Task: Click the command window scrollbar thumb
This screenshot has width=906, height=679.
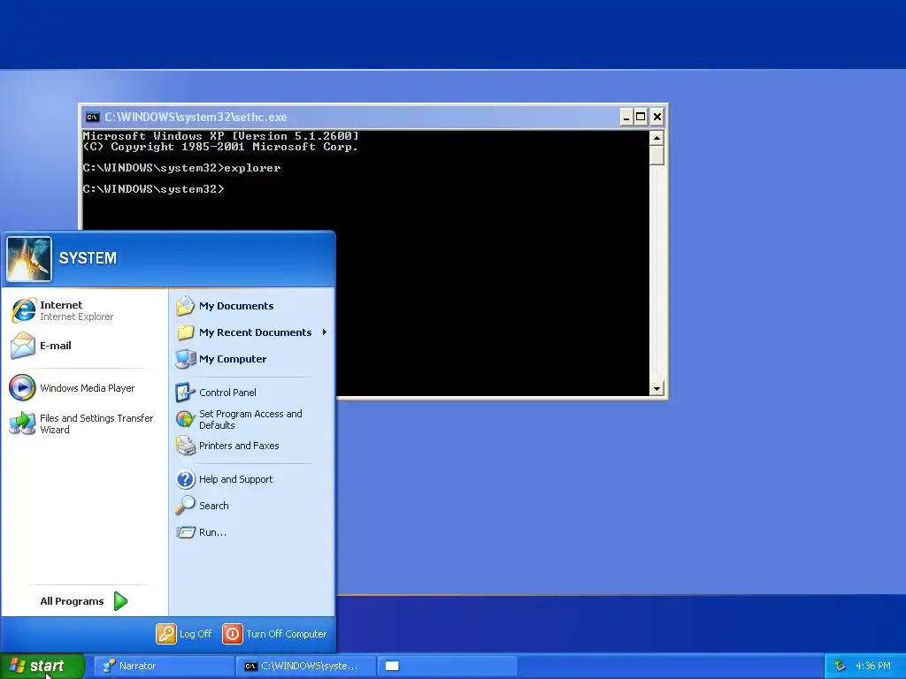Action: pyautogui.click(x=656, y=156)
